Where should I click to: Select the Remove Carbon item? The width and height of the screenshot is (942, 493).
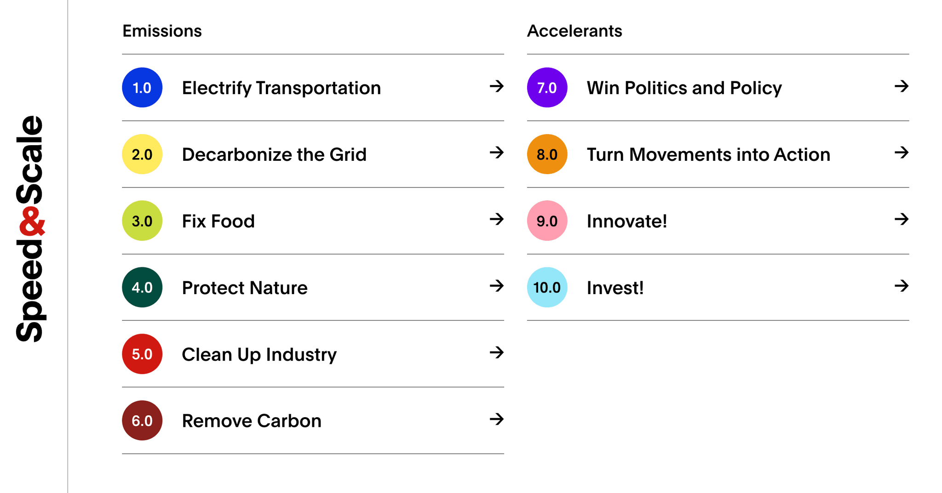(252, 421)
